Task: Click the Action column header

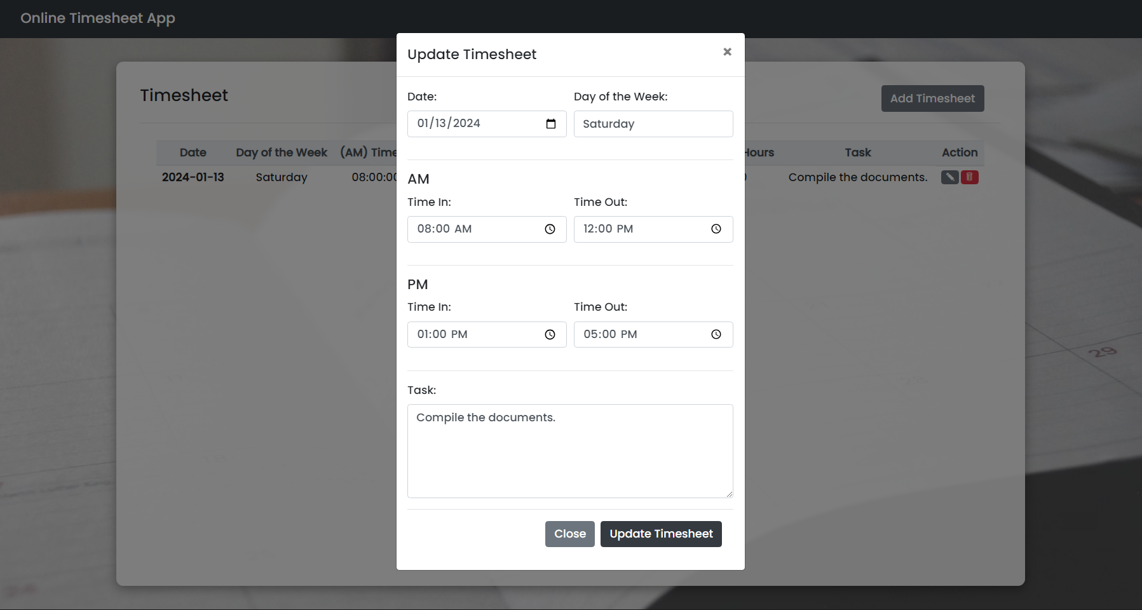Action: coord(960,152)
